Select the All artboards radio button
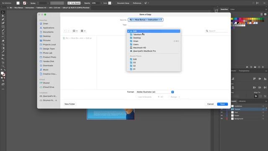 [x=159, y=97]
